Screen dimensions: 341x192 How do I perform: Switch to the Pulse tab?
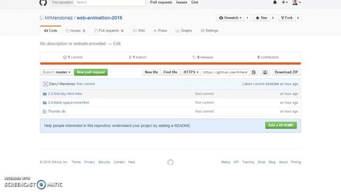click(160, 31)
